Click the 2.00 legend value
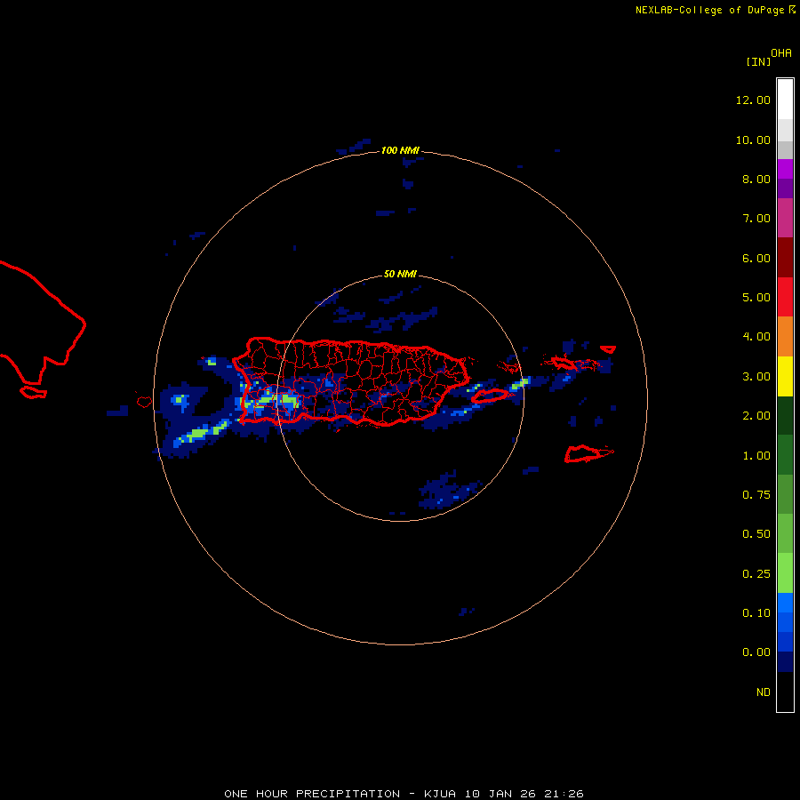This screenshot has height=800, width=800. 756,416
